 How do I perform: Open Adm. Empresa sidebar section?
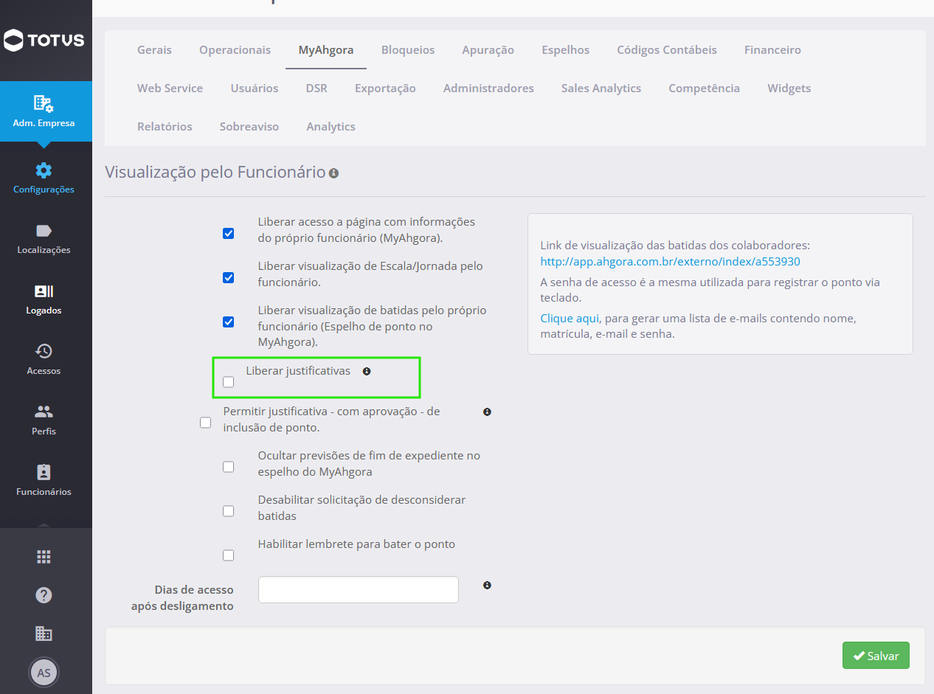44,111
